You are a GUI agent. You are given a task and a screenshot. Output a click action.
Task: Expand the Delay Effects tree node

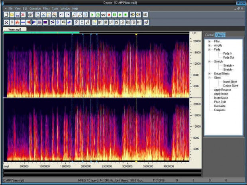[209, 74]
